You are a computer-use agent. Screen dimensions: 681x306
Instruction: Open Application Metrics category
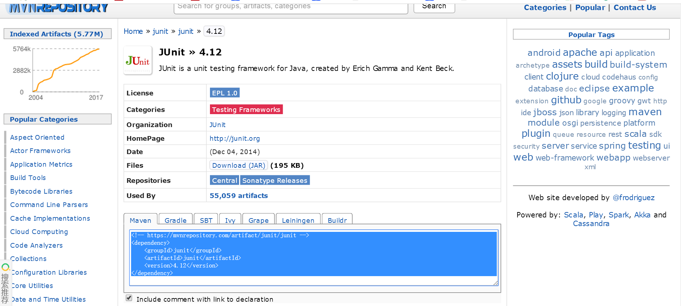[x=41, y=164]
